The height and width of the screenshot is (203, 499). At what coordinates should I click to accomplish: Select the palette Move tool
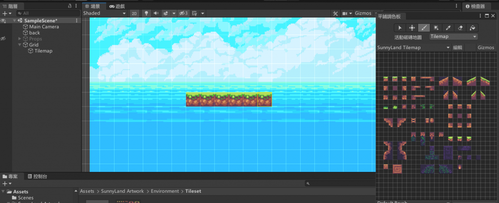[x=412, y=28]
